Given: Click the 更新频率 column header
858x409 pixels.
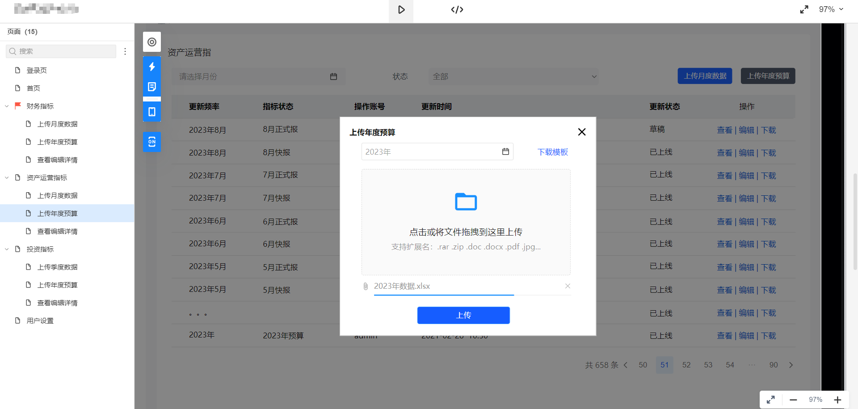Looking at the screenshot, I should tap(204, 106).
